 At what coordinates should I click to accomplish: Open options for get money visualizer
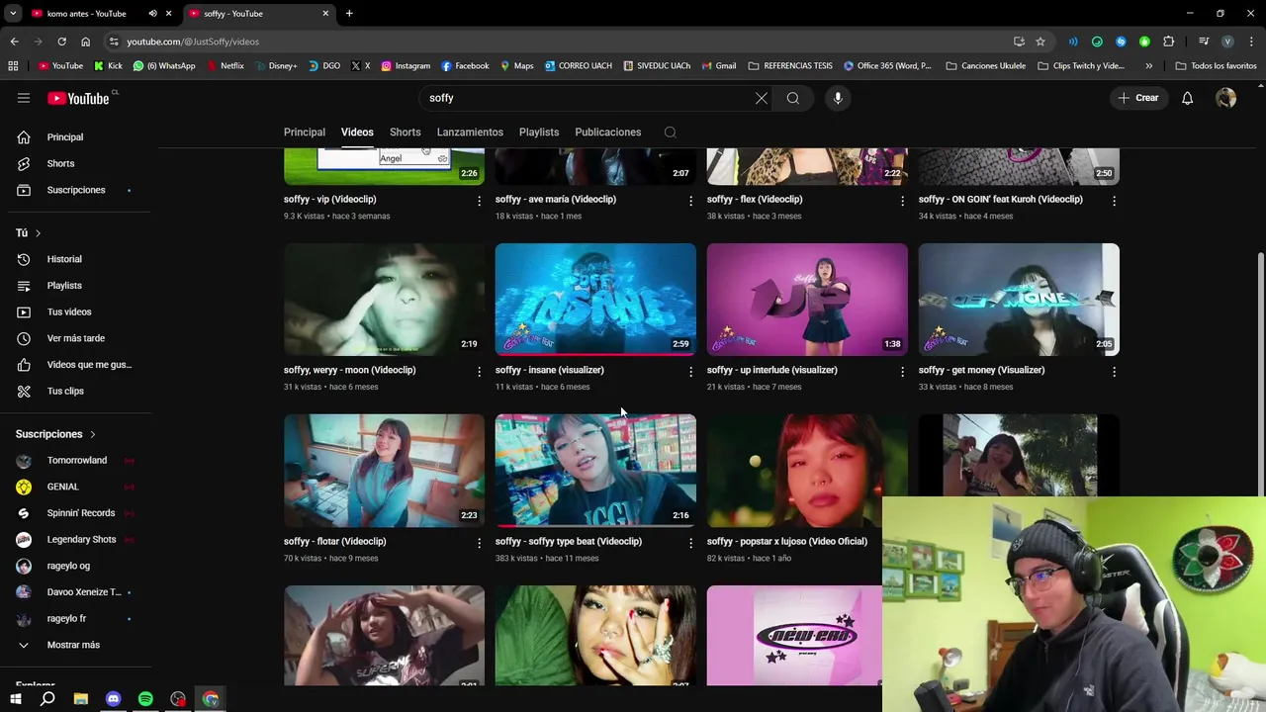point(1114,372)
